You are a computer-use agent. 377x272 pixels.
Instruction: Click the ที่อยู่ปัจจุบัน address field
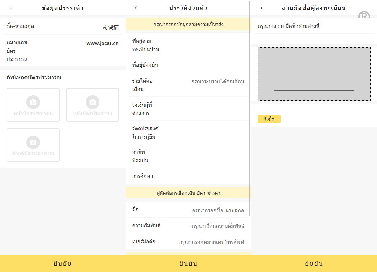(x=201, y=65)
